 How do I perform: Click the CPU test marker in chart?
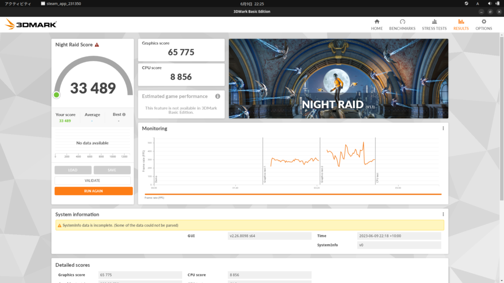[378, 178]
